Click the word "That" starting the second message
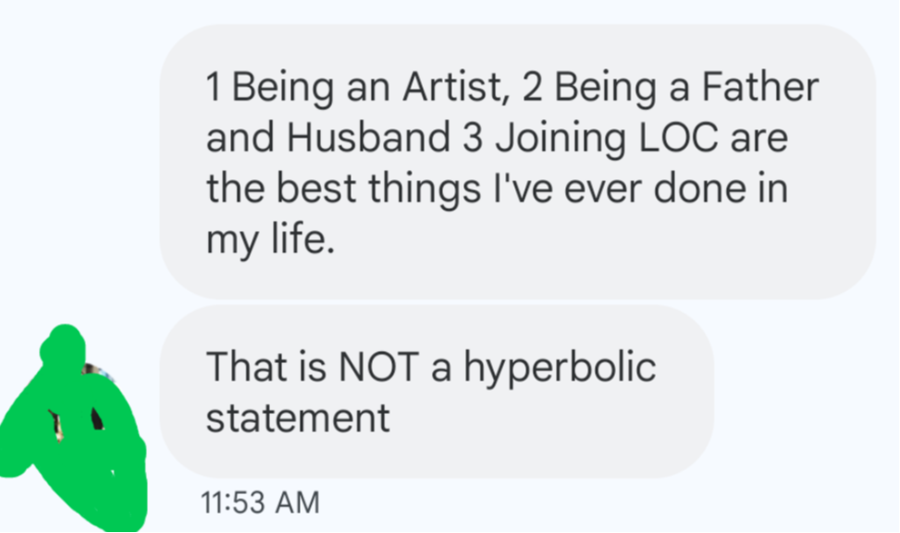Screen dimensions: 900x533 pyautogui.click(x=239, y=368)
